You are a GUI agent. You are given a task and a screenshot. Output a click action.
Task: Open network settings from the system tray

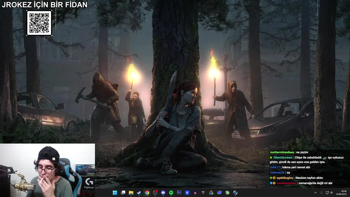click(327, 193)
